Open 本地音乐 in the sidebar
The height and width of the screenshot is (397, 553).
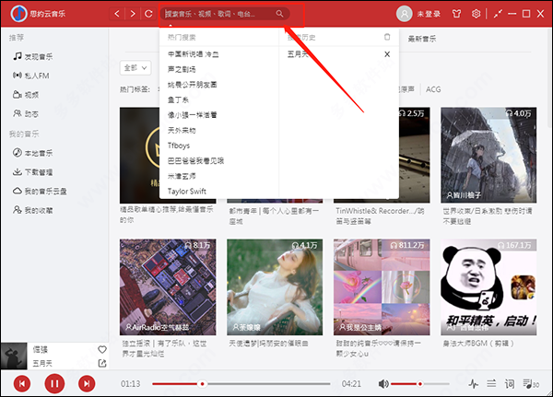pos(33,153)
